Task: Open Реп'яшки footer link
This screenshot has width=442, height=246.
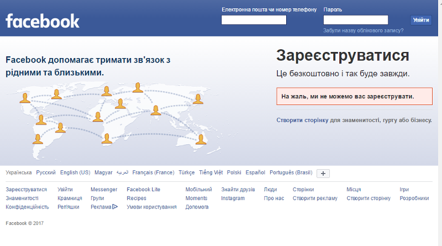Action: coord(68,207)
